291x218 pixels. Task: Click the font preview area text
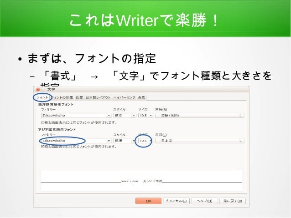[x=141, y=181]
